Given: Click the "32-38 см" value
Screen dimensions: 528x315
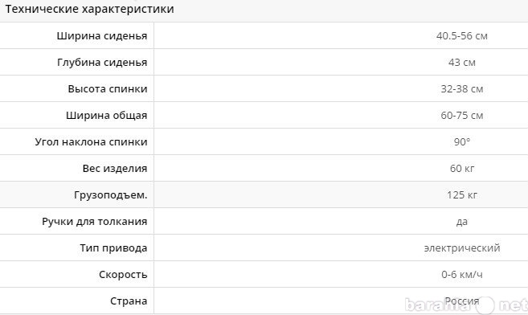Looking at the screenshot, I should coord(461,89).
